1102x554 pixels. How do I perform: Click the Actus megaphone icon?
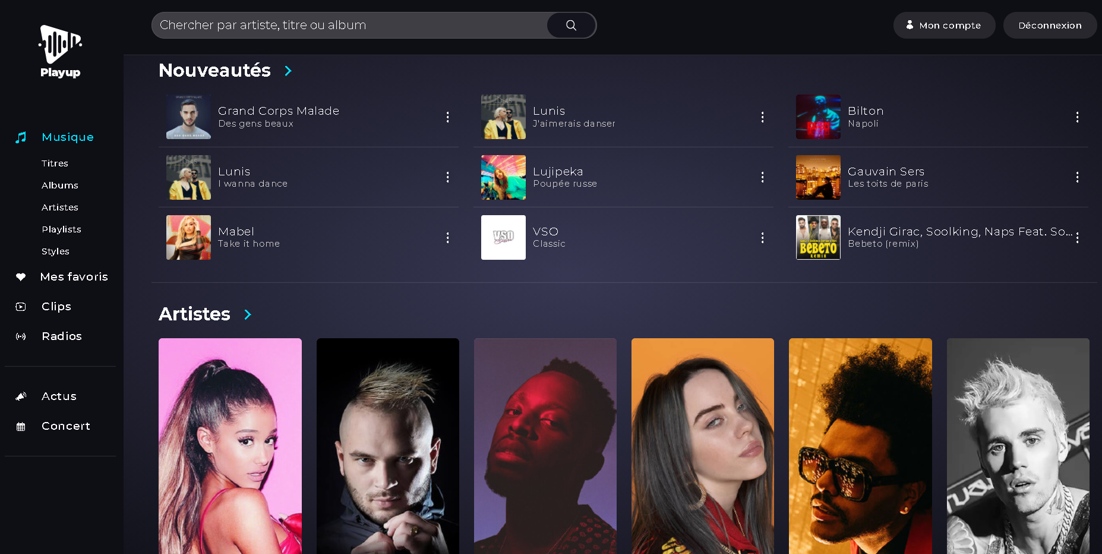(x=21, y=396)
